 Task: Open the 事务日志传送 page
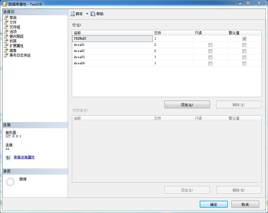coord(20,55)
